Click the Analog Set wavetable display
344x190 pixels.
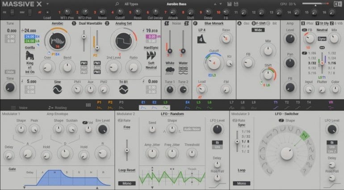[123, 41]
